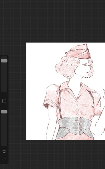The image size is (105, 169).
Task: Tap the figure's eye on the face
Action: coord(85,65)
